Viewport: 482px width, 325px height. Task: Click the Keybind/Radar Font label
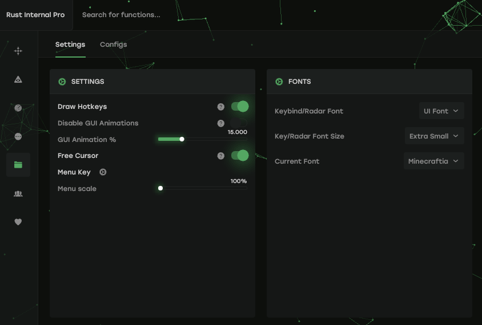click(309, 111)
